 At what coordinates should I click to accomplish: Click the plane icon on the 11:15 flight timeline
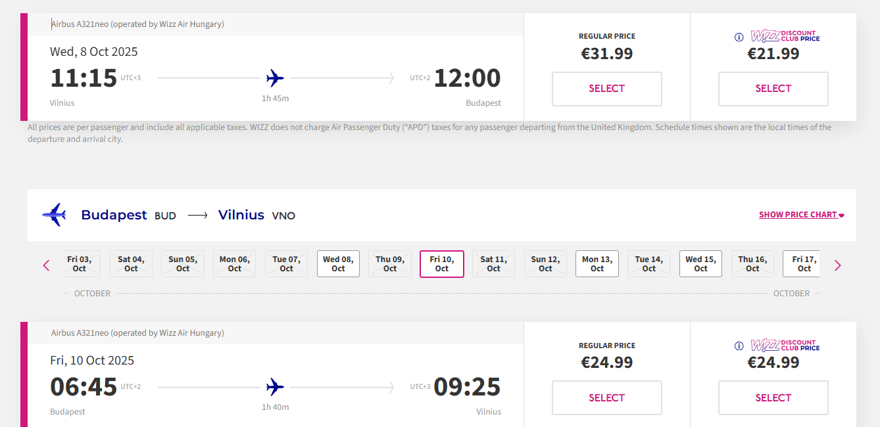(275, 78)
